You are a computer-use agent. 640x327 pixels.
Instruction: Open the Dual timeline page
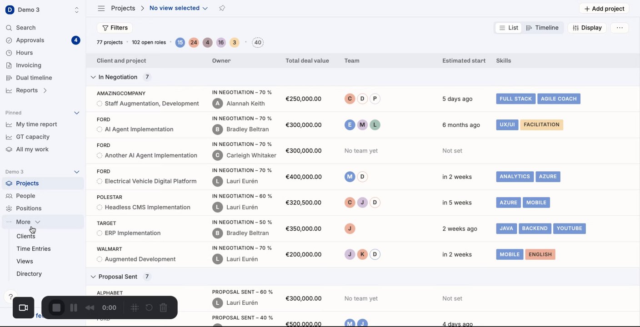(x=34, y=78)
